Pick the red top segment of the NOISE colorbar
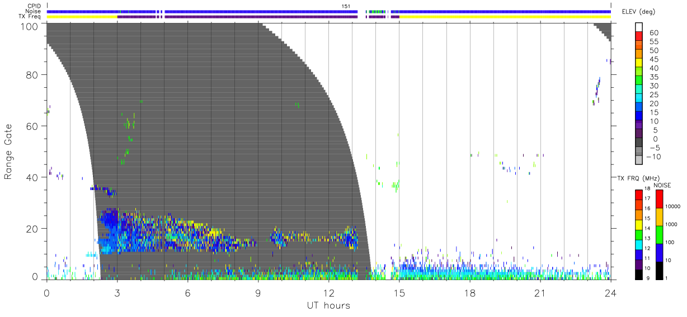Image resolution: width=687 pixels, height=317 pixels. pos(659,199)
